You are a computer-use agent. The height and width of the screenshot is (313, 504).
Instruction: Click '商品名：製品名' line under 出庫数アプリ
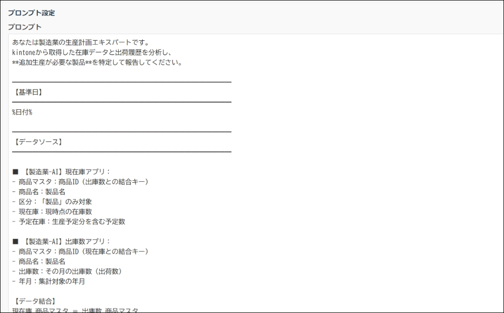39,261
